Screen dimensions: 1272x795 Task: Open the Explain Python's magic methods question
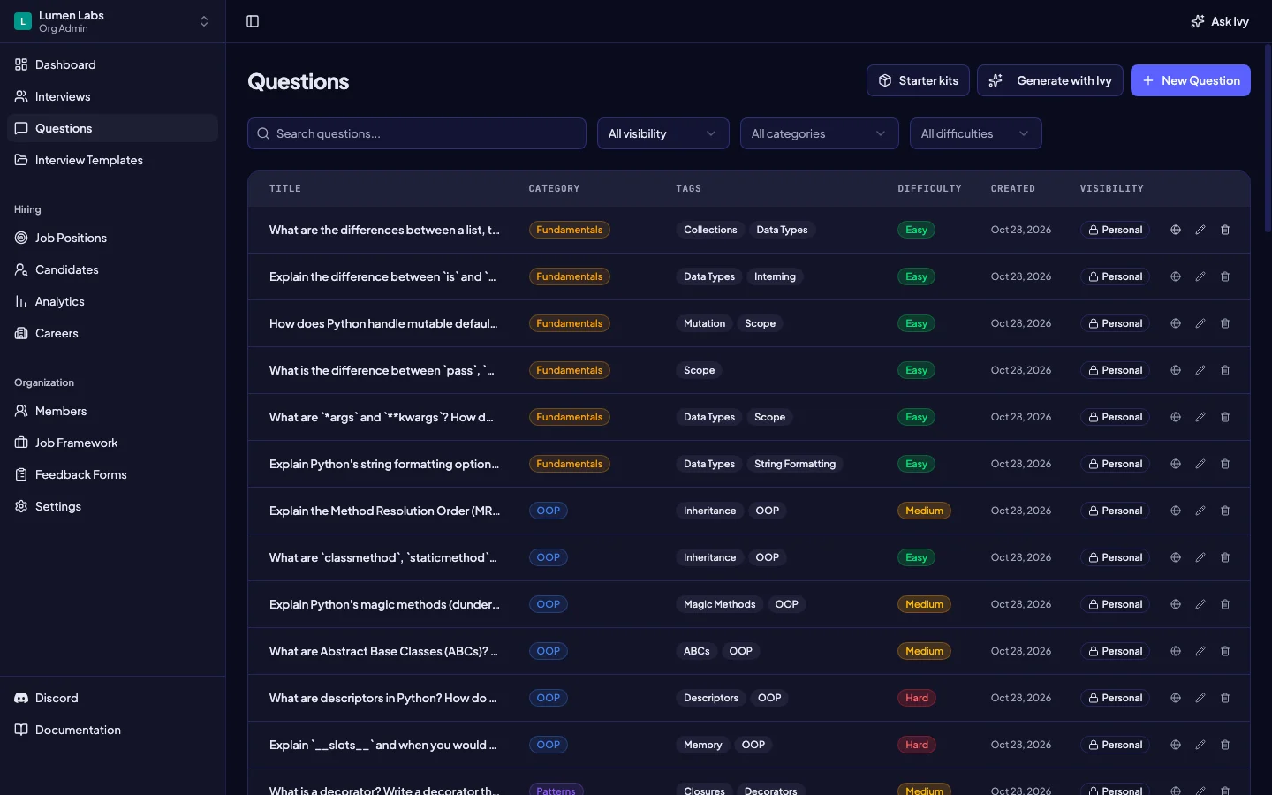[384, 604]
